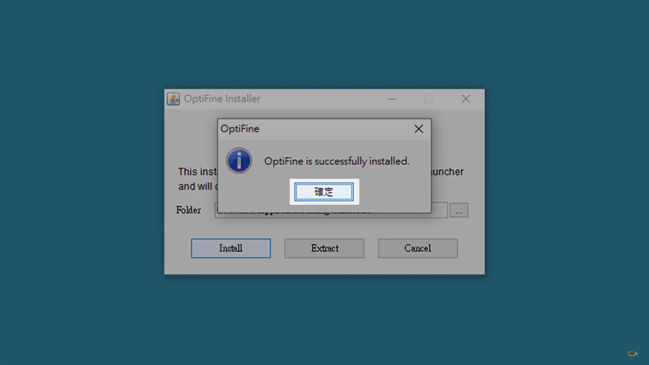649x365 pixels.
Task: Choose the Extract button
Action: tap(324, 248)
